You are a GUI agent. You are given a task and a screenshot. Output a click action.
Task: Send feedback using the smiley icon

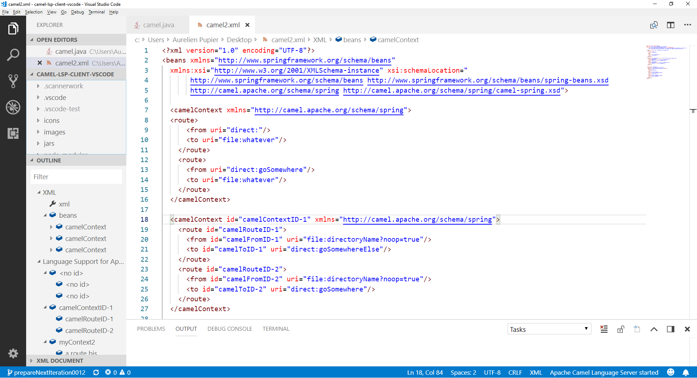[670, 373]
